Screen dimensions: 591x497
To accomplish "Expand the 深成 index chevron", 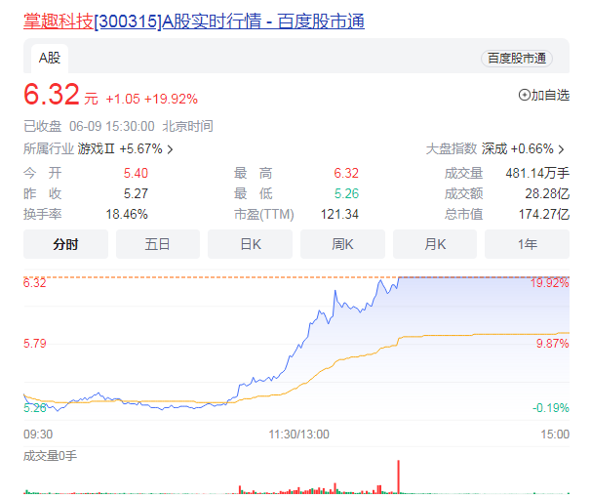I will coord(561,149).
